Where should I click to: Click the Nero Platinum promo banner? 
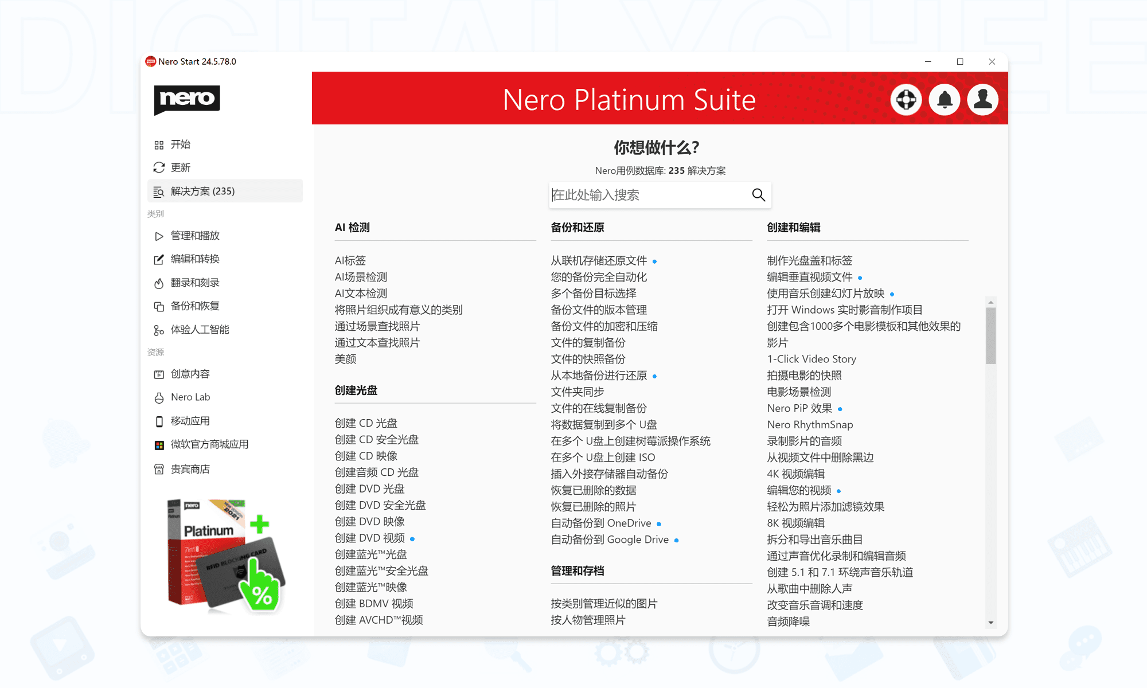point(224,553)
